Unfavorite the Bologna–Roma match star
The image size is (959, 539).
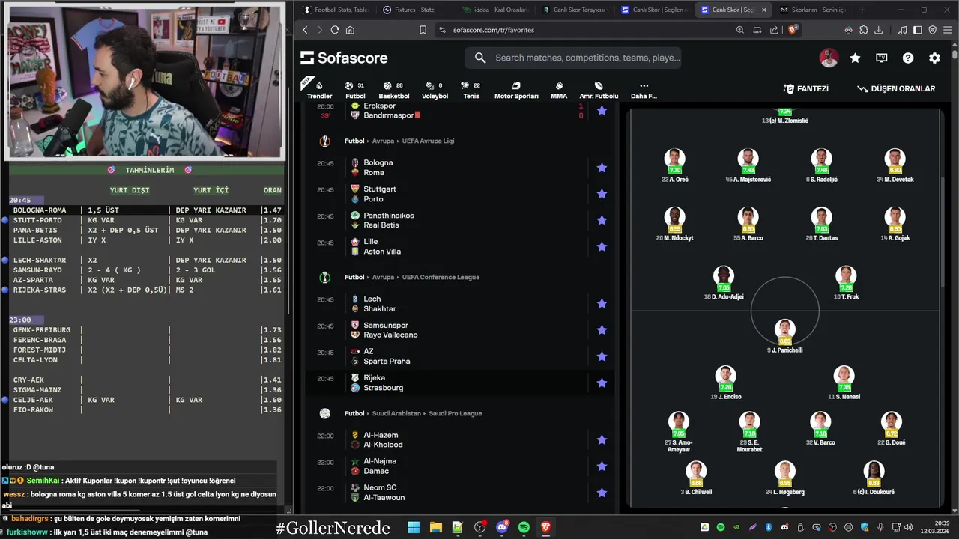tap(602, 168)
